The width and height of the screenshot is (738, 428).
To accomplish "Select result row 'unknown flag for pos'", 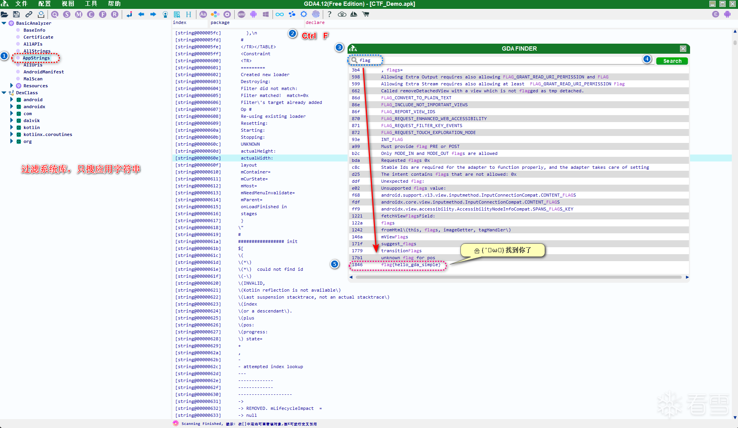I will (518, 258).
